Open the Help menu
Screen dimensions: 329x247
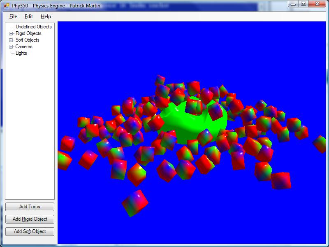46,16
